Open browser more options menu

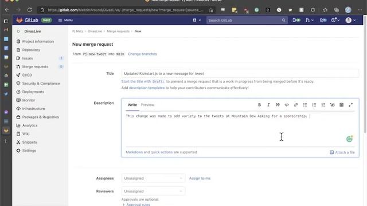point(360,10)
